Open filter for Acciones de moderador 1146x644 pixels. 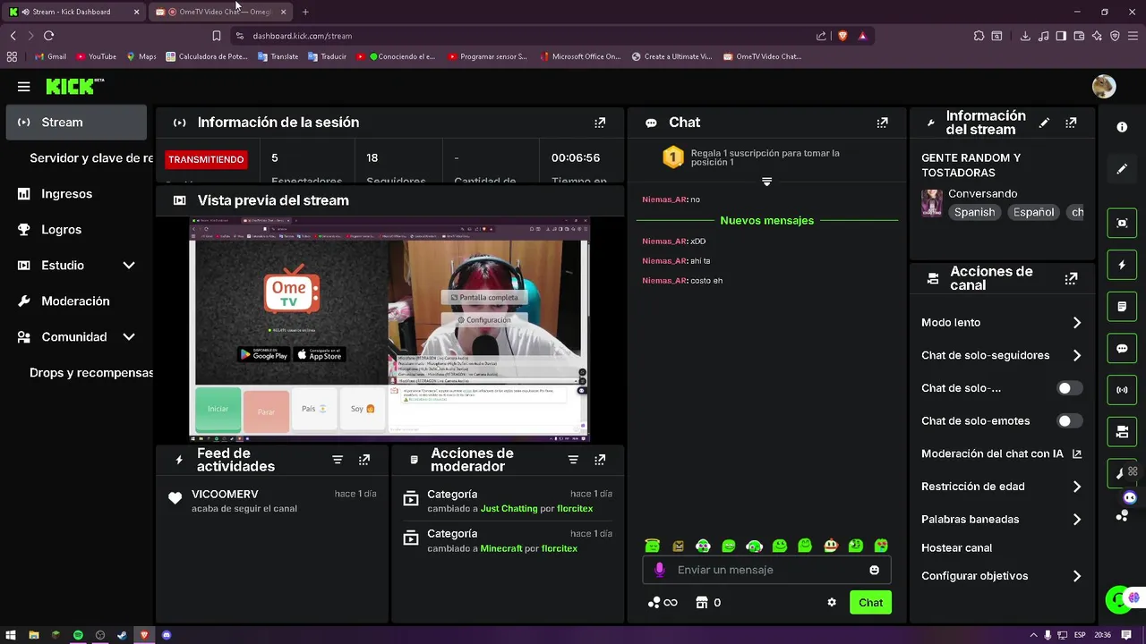pos(573,460)
